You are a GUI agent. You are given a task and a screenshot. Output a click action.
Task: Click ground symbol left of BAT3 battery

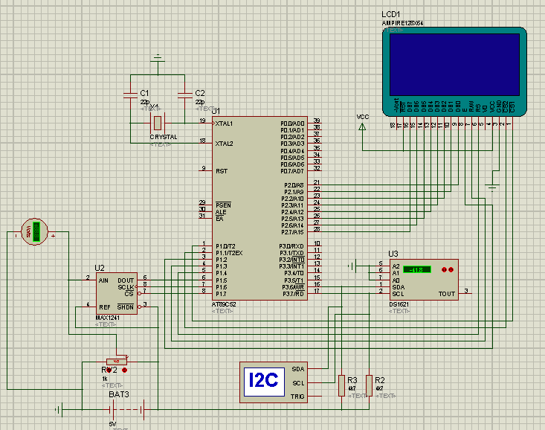[x=59, y=410]
